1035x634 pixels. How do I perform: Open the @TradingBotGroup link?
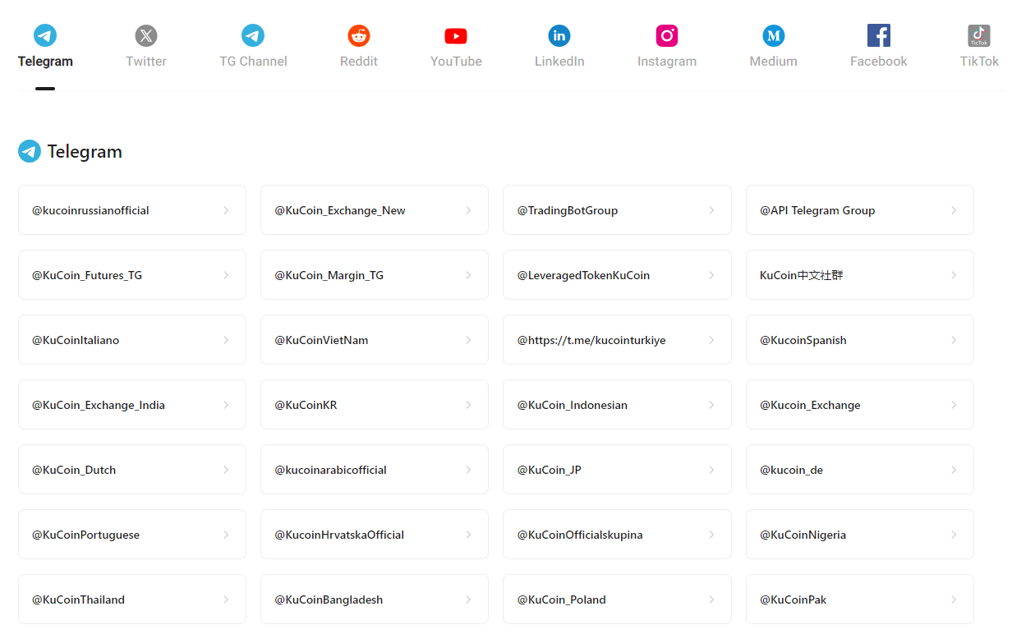(x=617, y=210)
